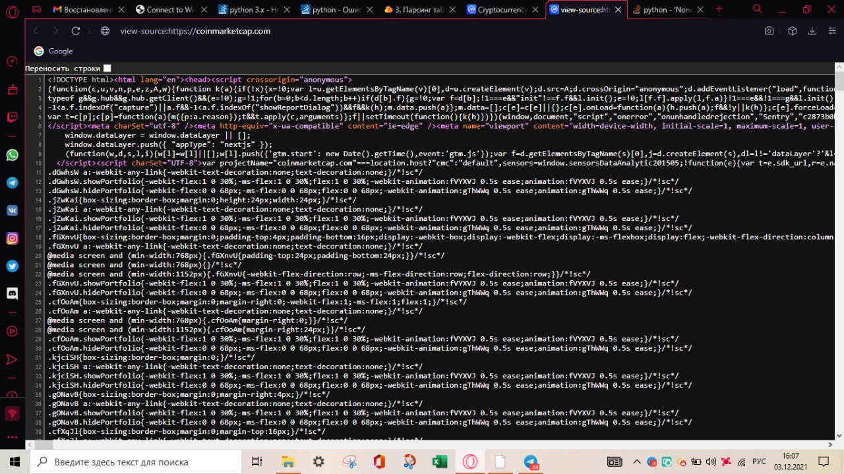Open Settings gear on the taskbar
This screenshot has width=844, height=474.
click(x=318, y=461)
